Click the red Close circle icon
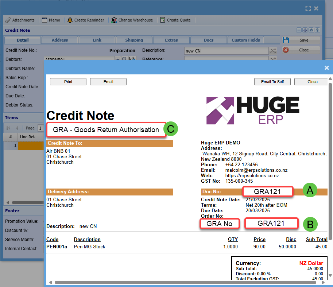The width and height of the screenshot is (333, 287). click(286, 50)
